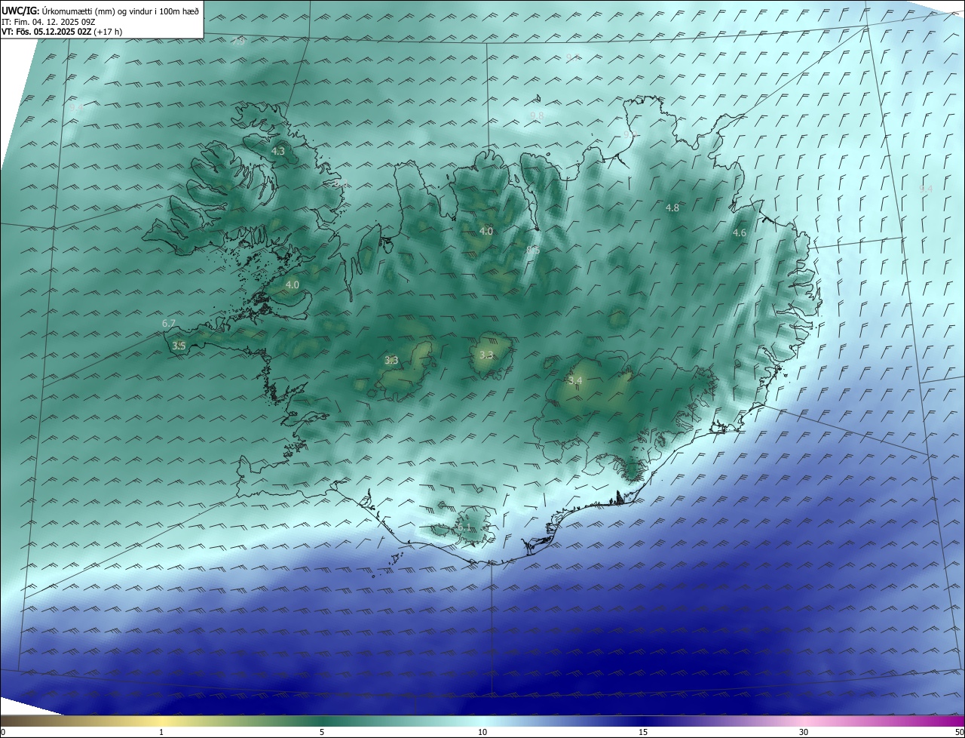Click the color bar tick label "30"
Screen dimensions: 965x738
click(x=804, y=732)
